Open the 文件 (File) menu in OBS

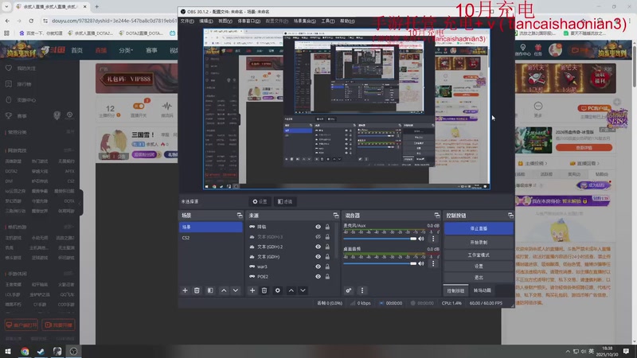click(187, 21)
